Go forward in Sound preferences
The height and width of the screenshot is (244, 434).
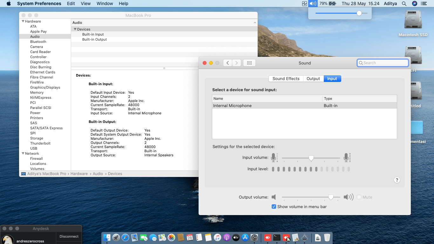pos(236,63)
